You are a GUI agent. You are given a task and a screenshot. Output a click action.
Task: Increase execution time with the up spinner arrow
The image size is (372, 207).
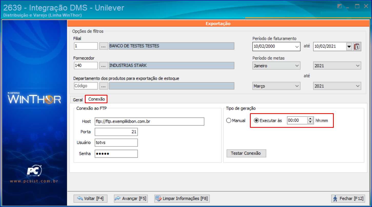310,119
